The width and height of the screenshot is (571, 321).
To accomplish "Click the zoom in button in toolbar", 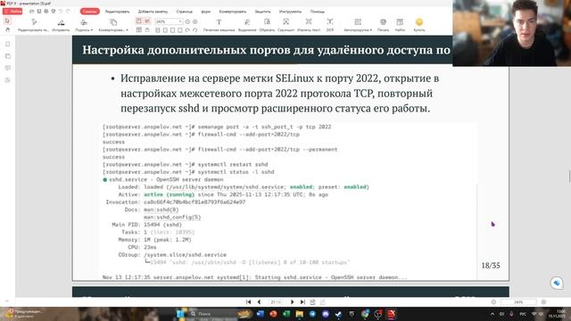I will point(195,21).
